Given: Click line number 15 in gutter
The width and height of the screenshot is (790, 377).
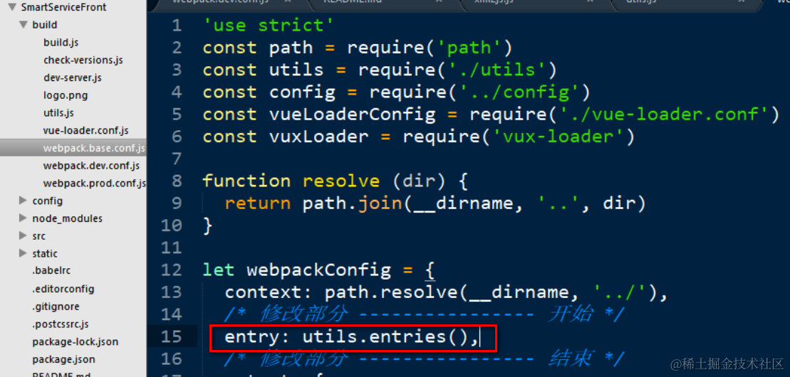Looking at the screenshot, I should click(x=171, y=336).
